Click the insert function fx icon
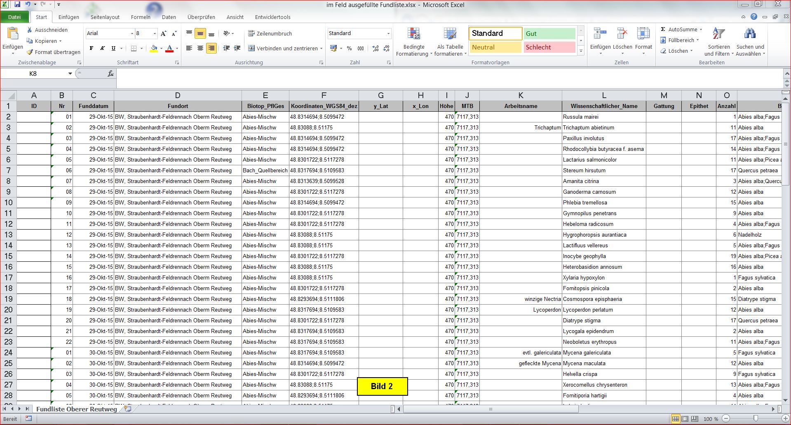791x425 pixels. [x=110, y=74]
